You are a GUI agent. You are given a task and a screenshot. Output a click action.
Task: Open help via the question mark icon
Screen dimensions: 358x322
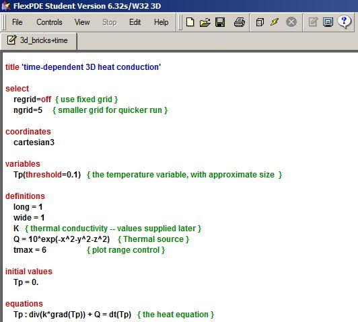[345, 22]
